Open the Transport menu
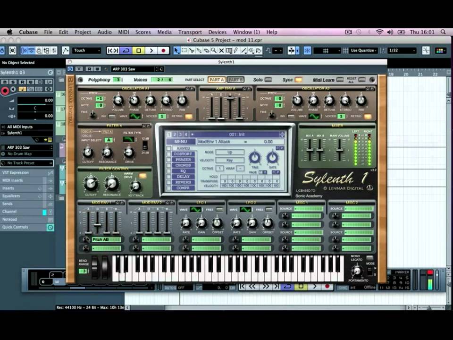This screenshot has height=340, width=453. point(190,32)
